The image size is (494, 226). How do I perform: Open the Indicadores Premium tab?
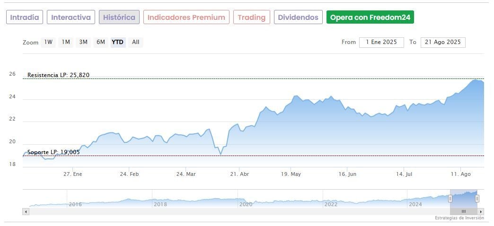pos(186,17)
